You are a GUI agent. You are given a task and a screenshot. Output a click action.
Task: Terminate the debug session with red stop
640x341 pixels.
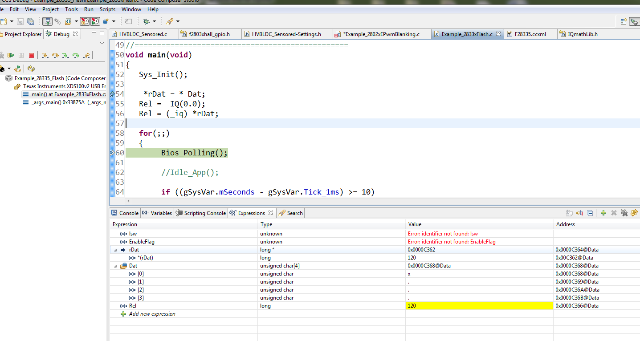tap(31, 55)
